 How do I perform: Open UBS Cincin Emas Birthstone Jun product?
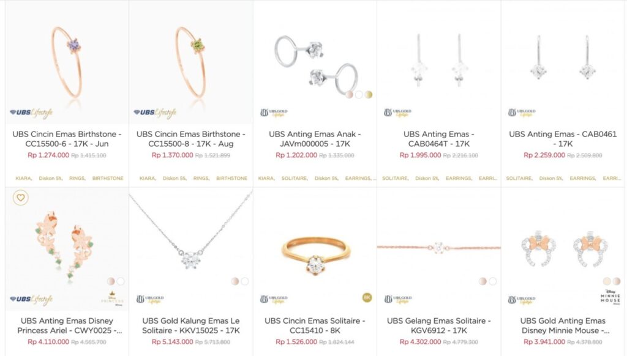coord(67,139)
